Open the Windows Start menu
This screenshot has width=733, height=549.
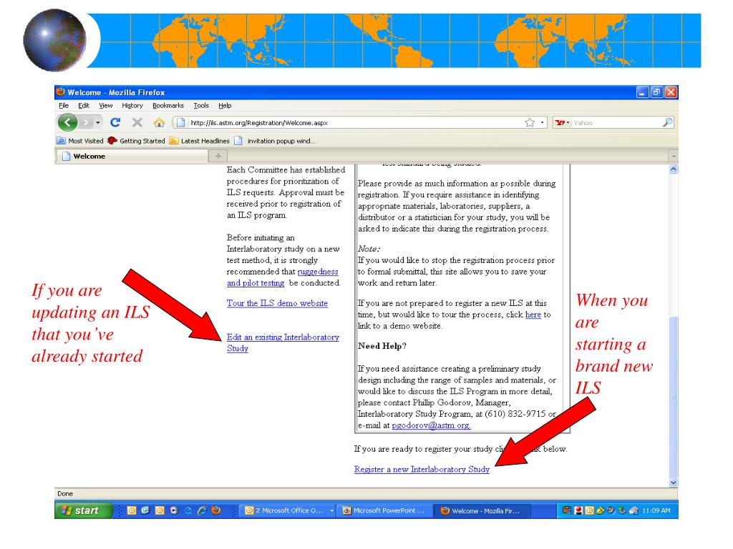pos(82,510)
